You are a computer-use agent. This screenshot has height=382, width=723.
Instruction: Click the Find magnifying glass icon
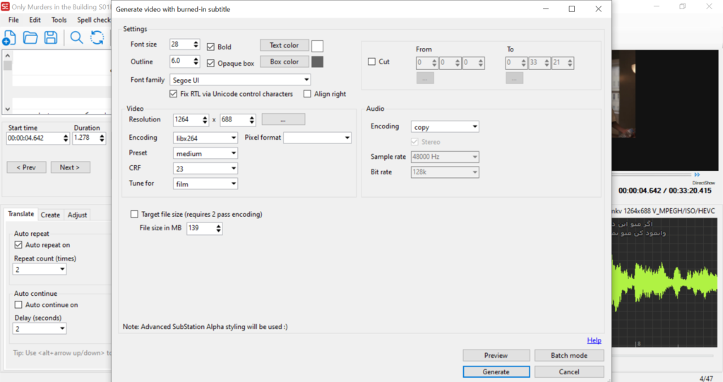coord(76,38)
